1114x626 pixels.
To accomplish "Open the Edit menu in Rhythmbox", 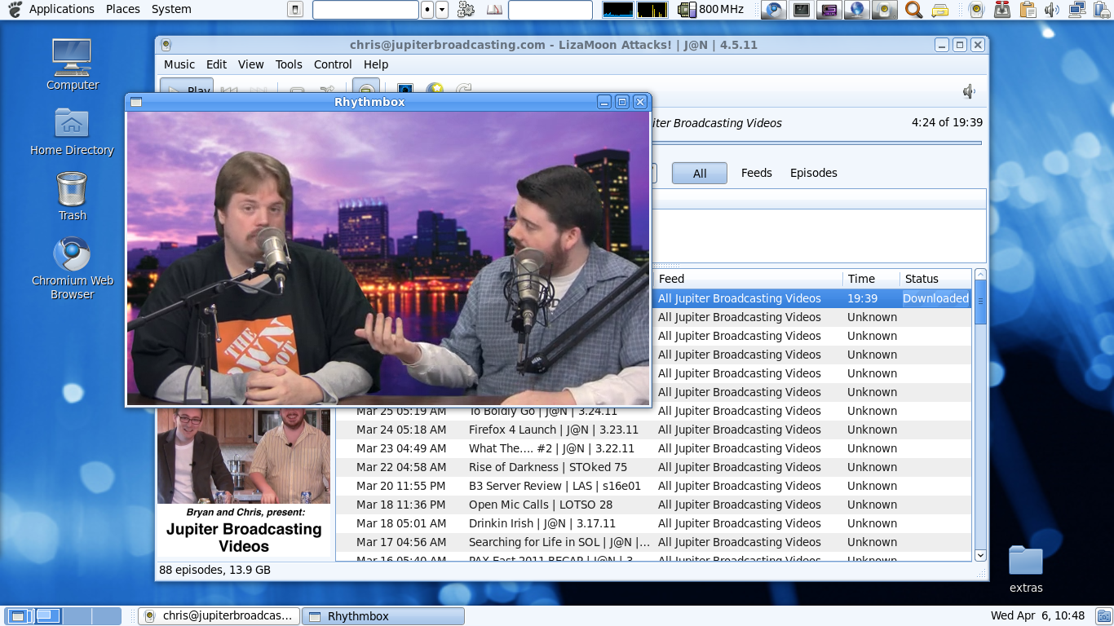I will pos(217,64).
